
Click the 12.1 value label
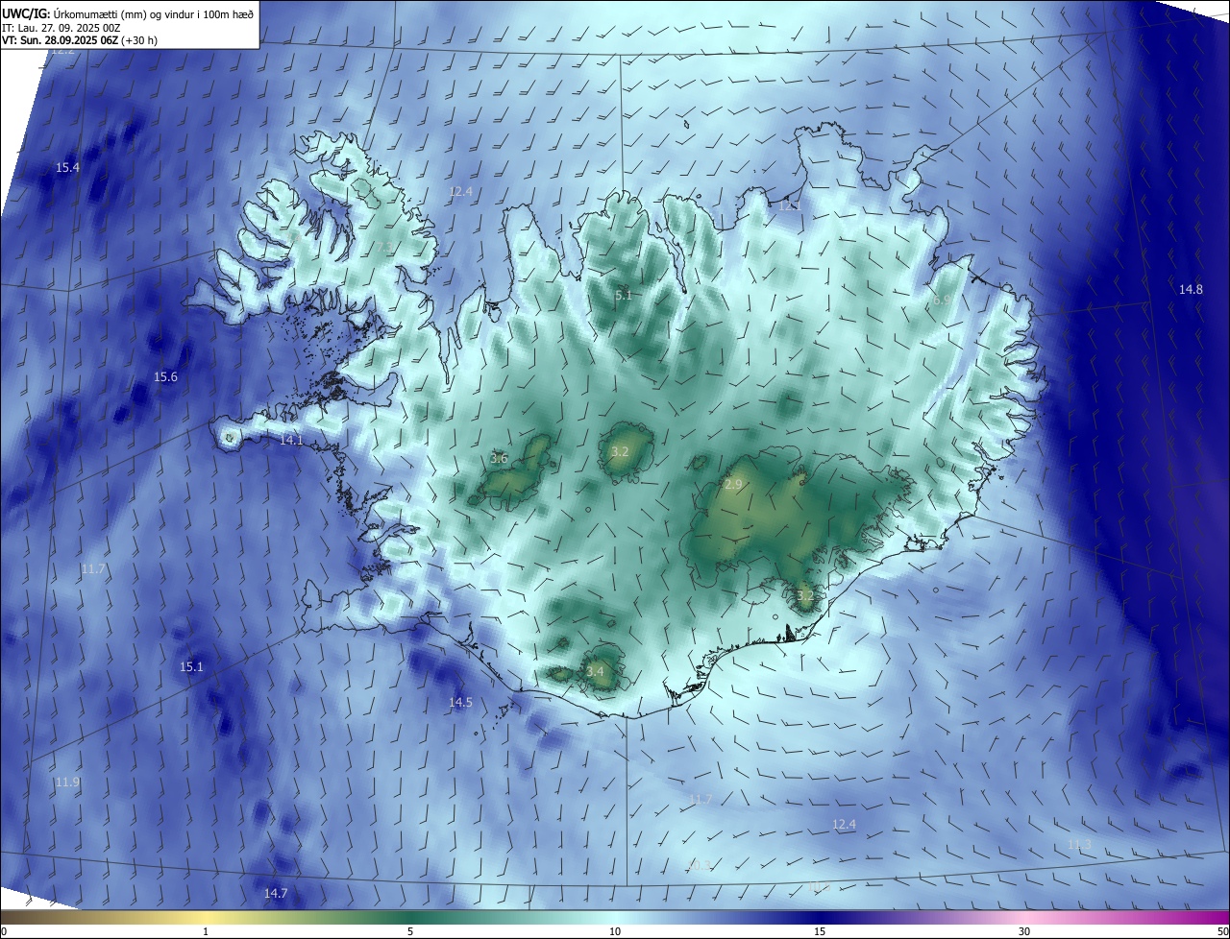[790, 206]
